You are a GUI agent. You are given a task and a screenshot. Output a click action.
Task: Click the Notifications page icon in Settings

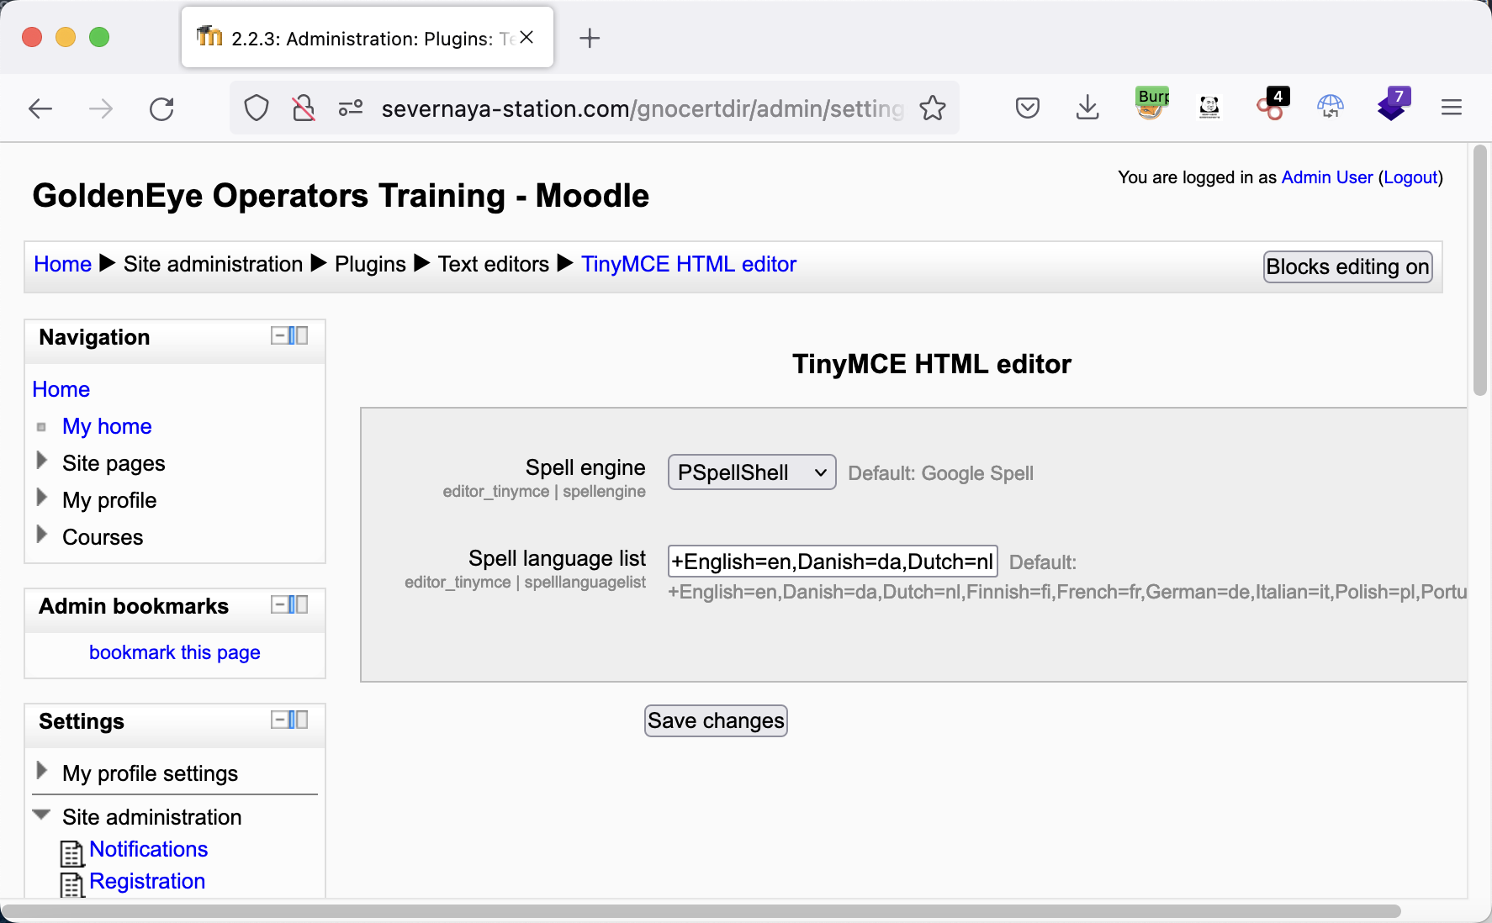(72, 852)
